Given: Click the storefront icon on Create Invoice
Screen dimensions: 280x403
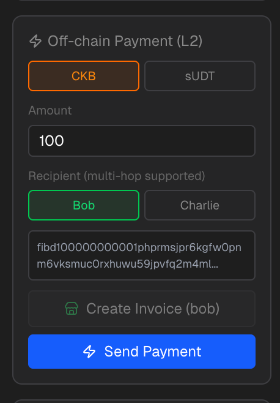Looking at the screenshot, I should [x=72, y=309].
